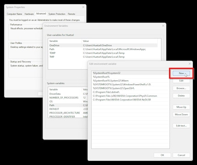
Task: Delete the selected path entry
Action: click(181, 96)
